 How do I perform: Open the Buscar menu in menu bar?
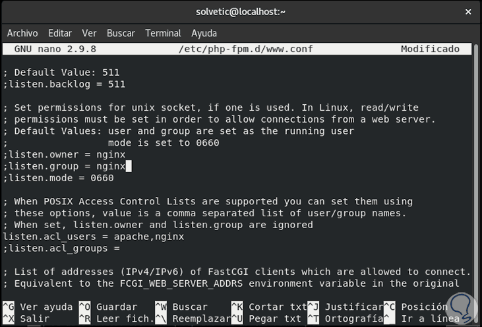[121, 33]
